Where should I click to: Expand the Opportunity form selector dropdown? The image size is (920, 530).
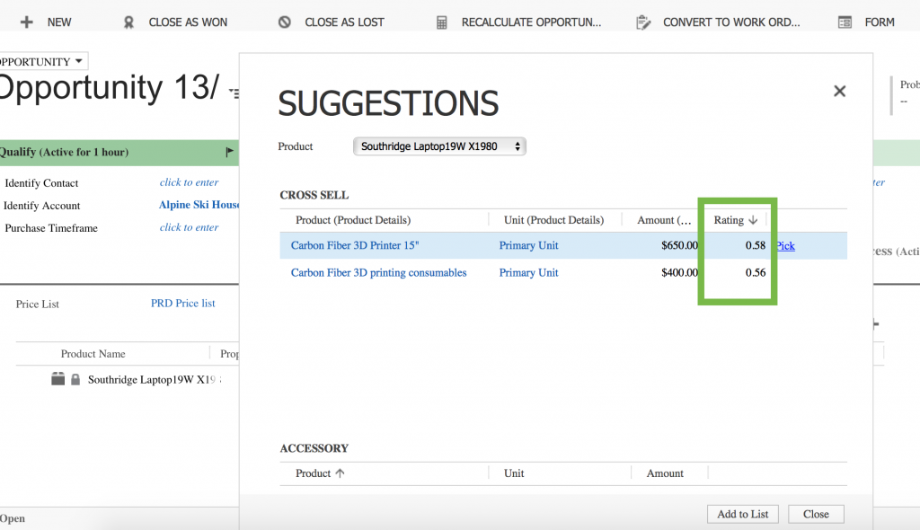(x=79, y=61)
